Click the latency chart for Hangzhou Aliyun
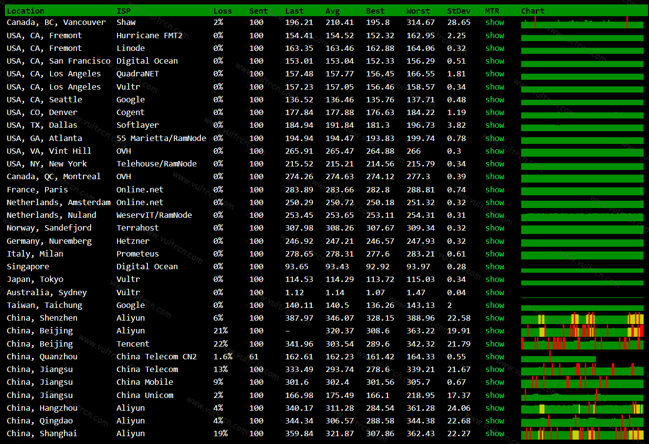The height and width of the screenshot is (444, 649). (582, 408)
